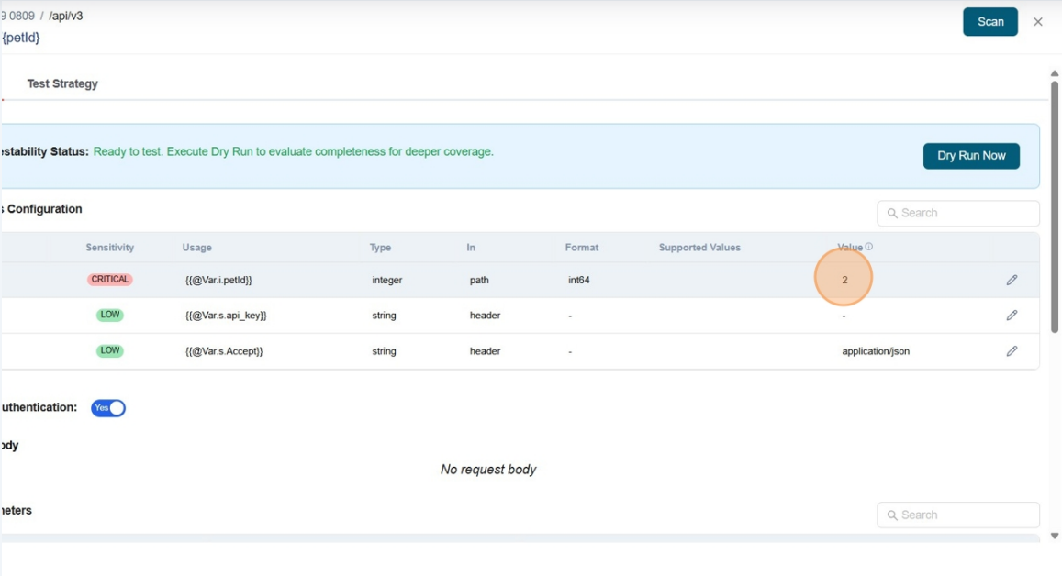Close the panel with the X button

point(1037,21)
